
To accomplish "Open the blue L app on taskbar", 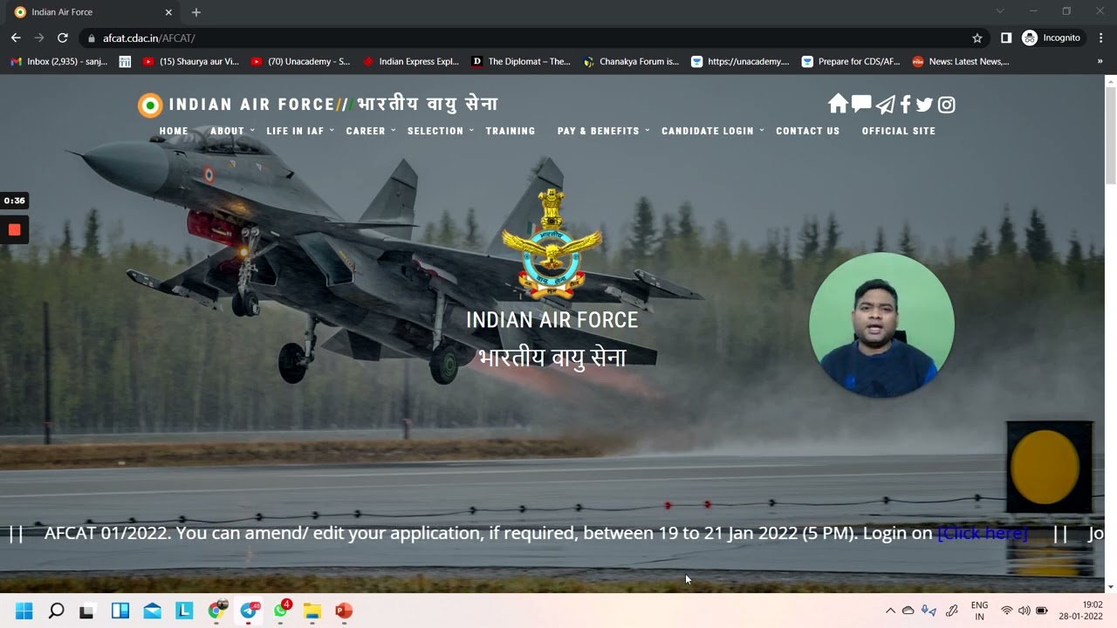I will click(184, 611).
